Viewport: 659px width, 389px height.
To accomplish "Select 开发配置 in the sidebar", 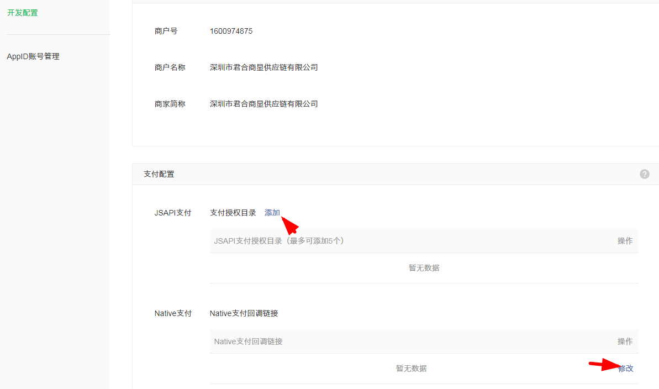I will click(23, 12).
